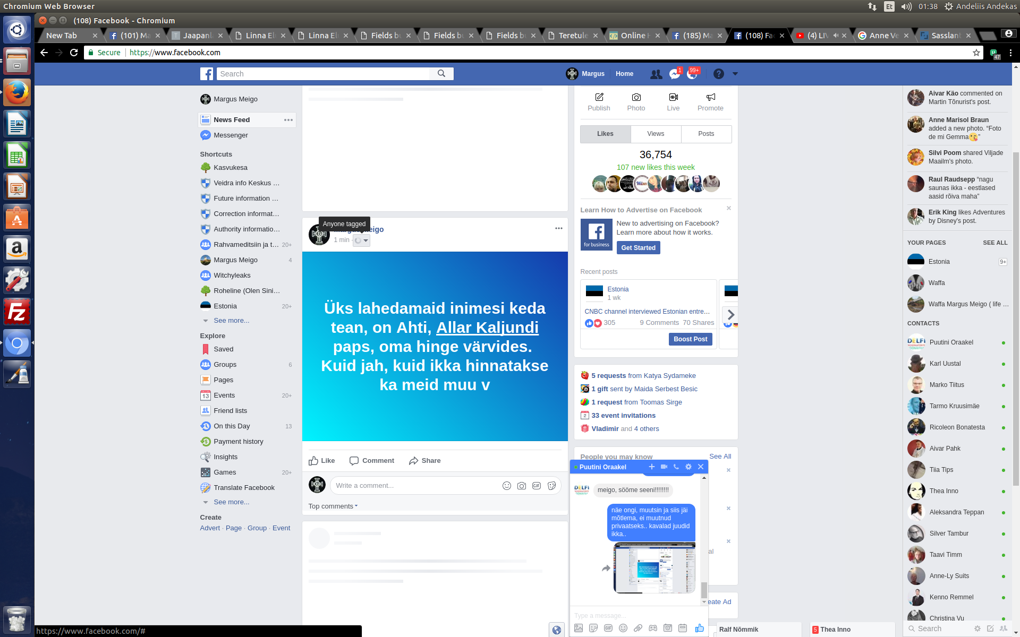Click the Get Started button
Image resolution: width=1020 pixels, height=637 pixels.
tap(638, 248)
